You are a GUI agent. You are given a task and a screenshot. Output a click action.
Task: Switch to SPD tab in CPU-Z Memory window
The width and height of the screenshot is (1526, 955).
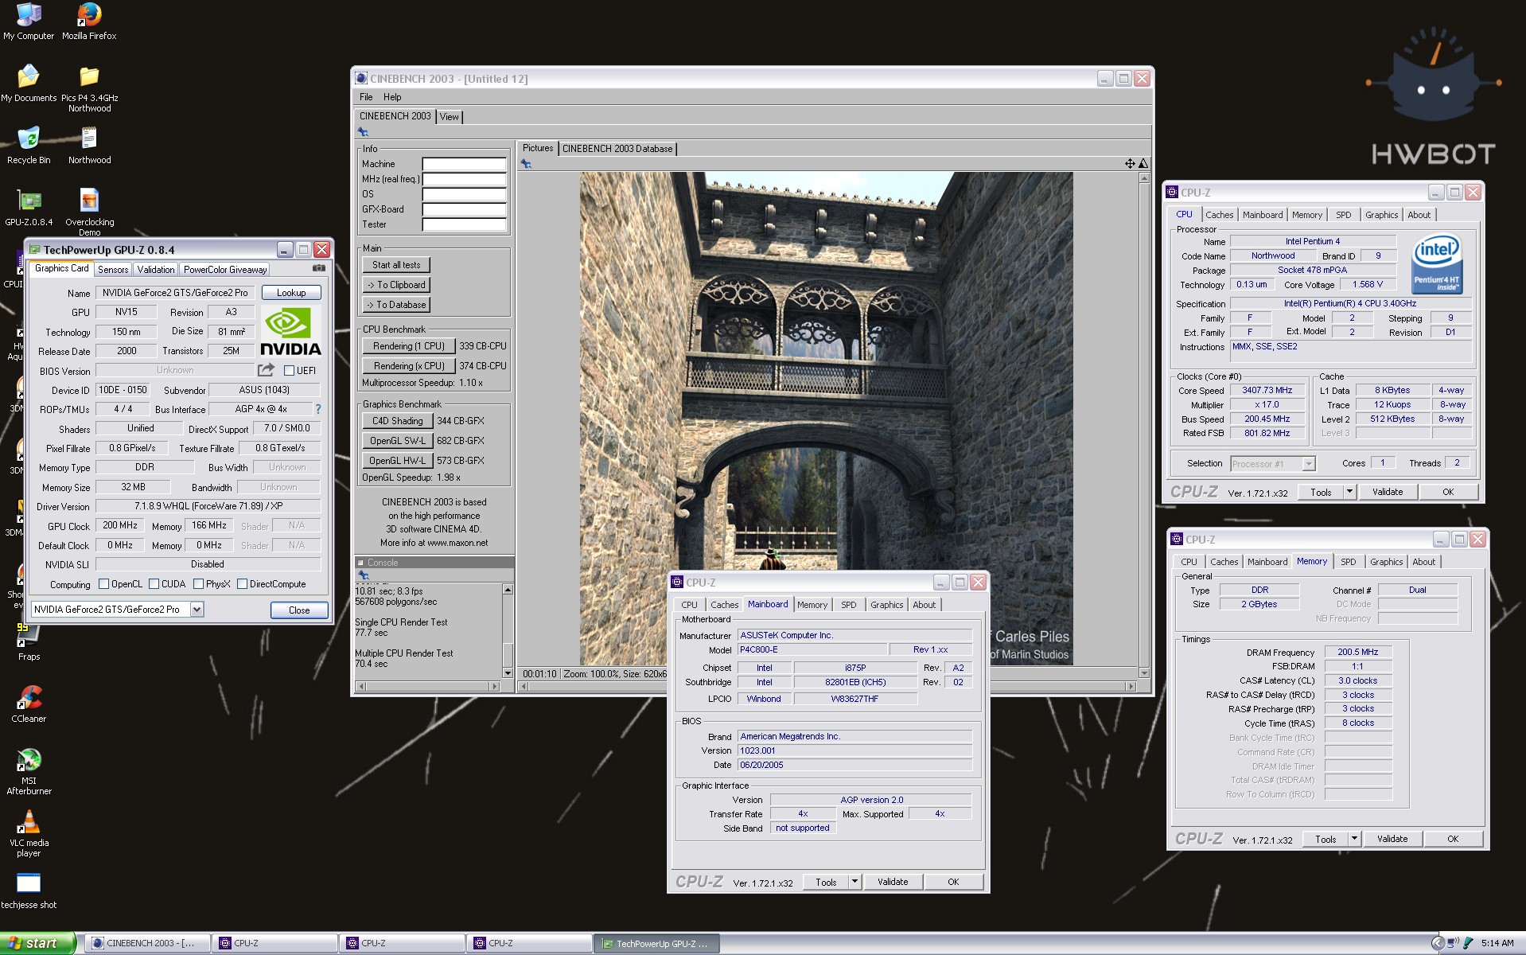1348,562
